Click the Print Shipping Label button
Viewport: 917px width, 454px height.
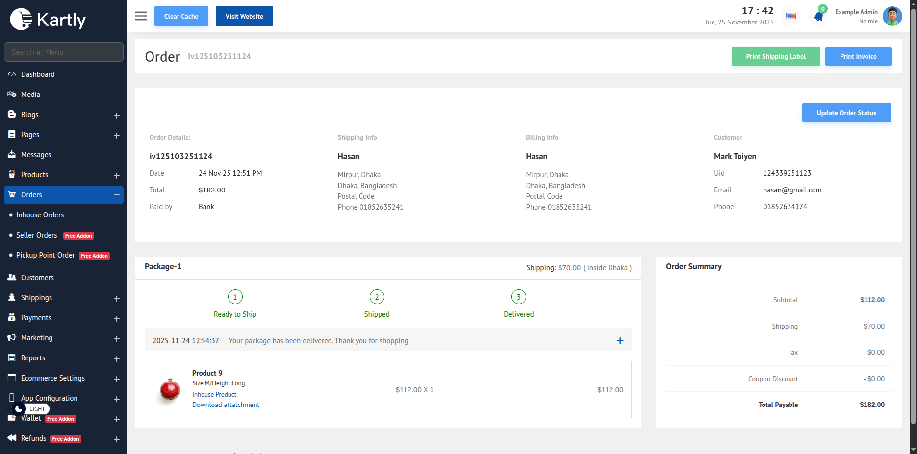[775, 56]
